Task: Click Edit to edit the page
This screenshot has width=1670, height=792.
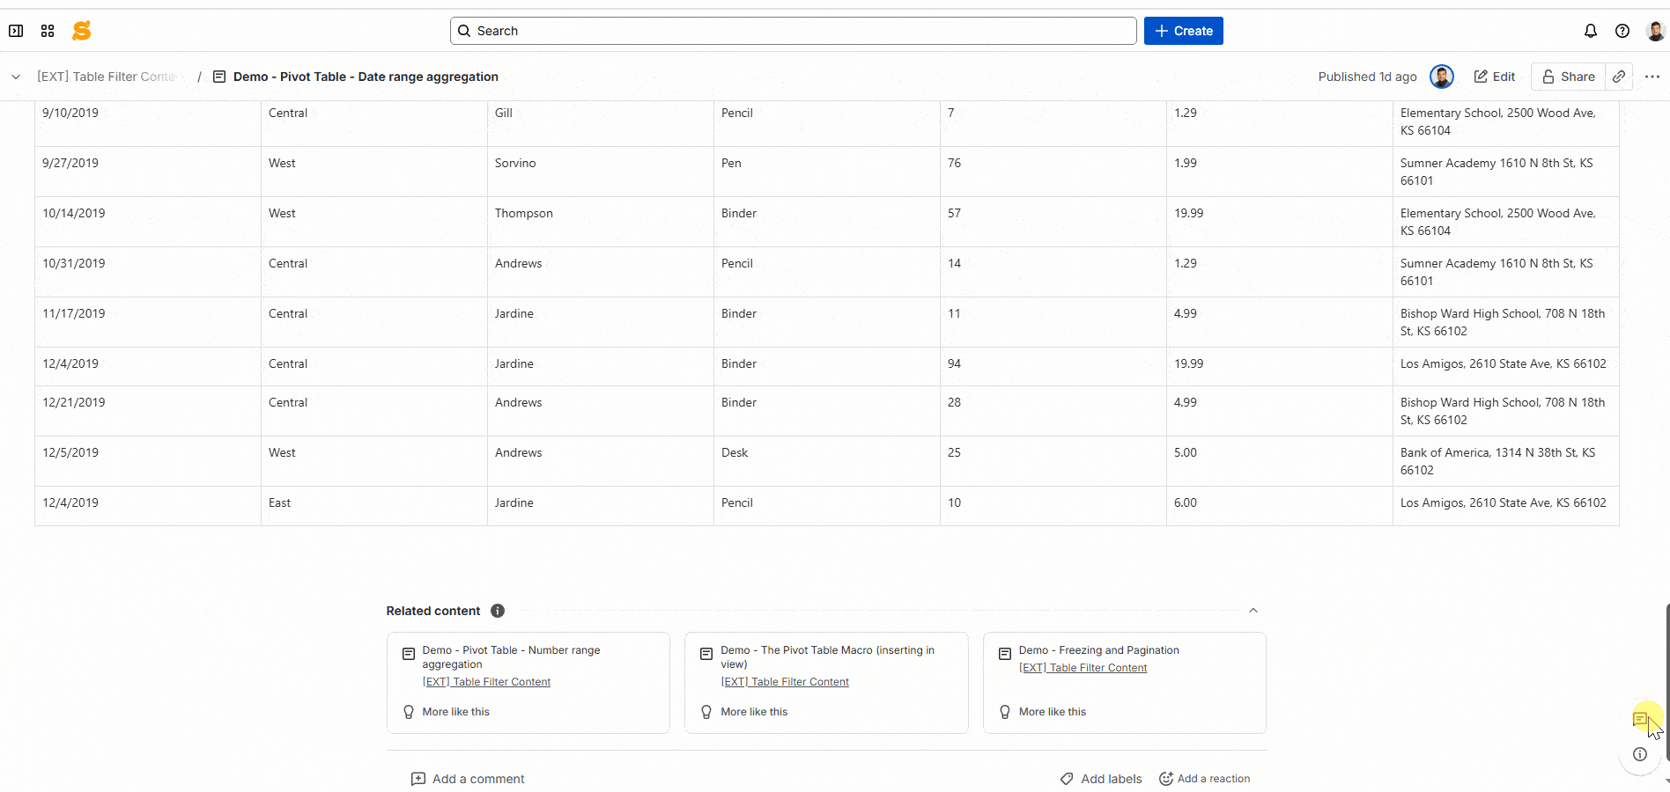Action: pos(1494,77)
